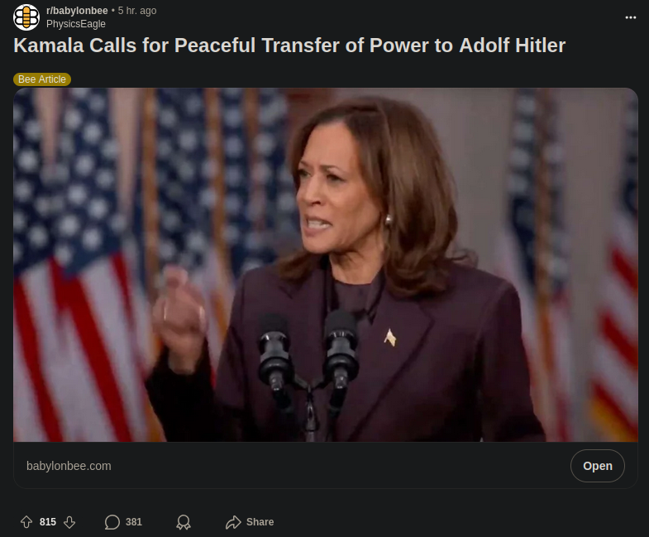The width and height of the screenshot is (649, 537).
Task: Click the share arrow icon
Action: [x=233, y=522]
